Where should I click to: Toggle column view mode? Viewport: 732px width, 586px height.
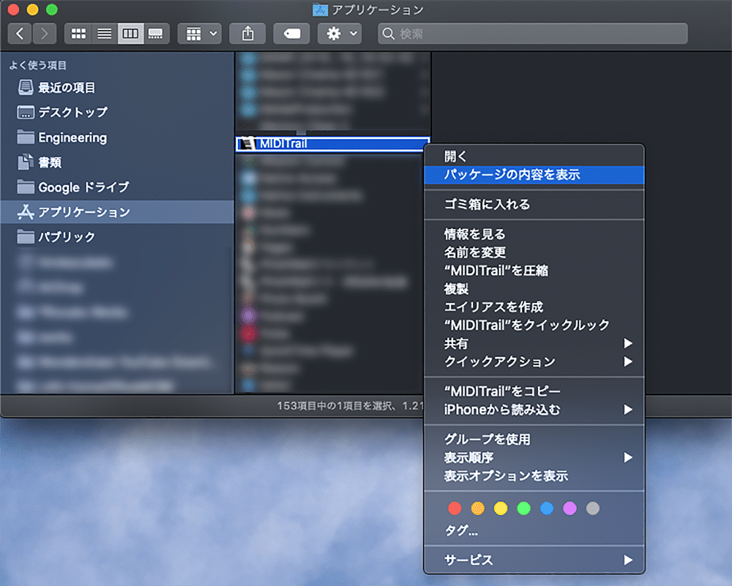[130, 33]
